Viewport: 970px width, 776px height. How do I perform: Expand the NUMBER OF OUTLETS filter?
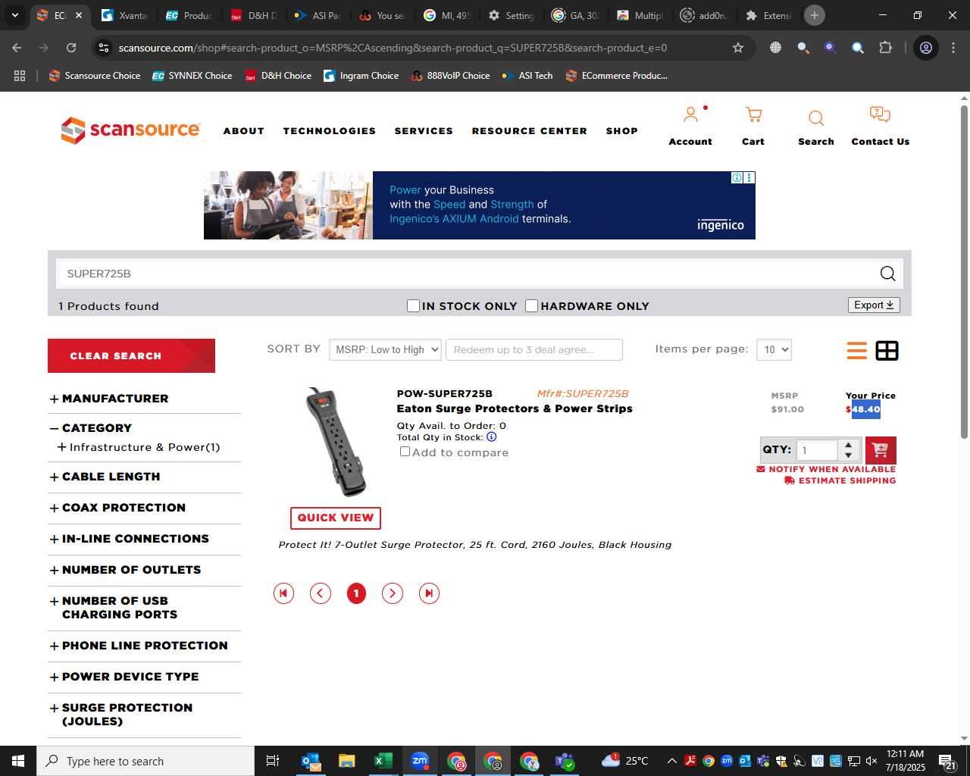(x=54, y=570)
